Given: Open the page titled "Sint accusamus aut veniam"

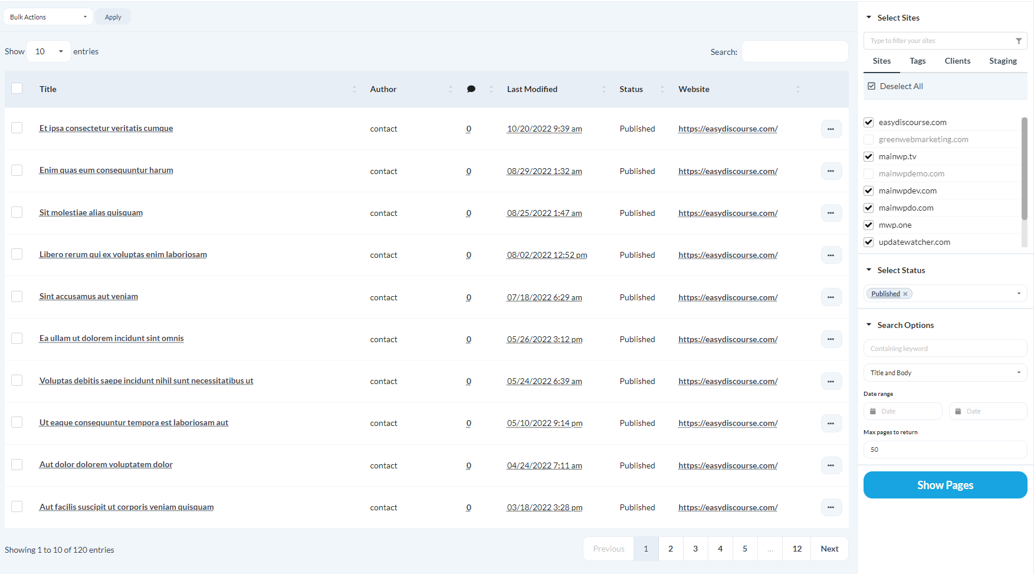Looking at the screenshot, I should pos(88,296).
